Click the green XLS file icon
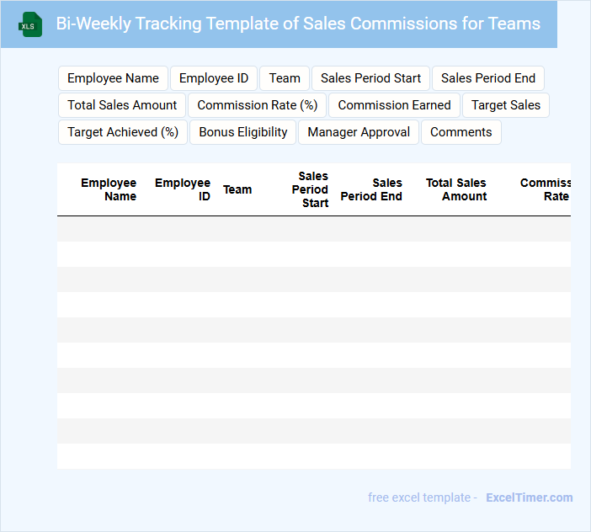591x532 pixels. (x=30, y=24)
